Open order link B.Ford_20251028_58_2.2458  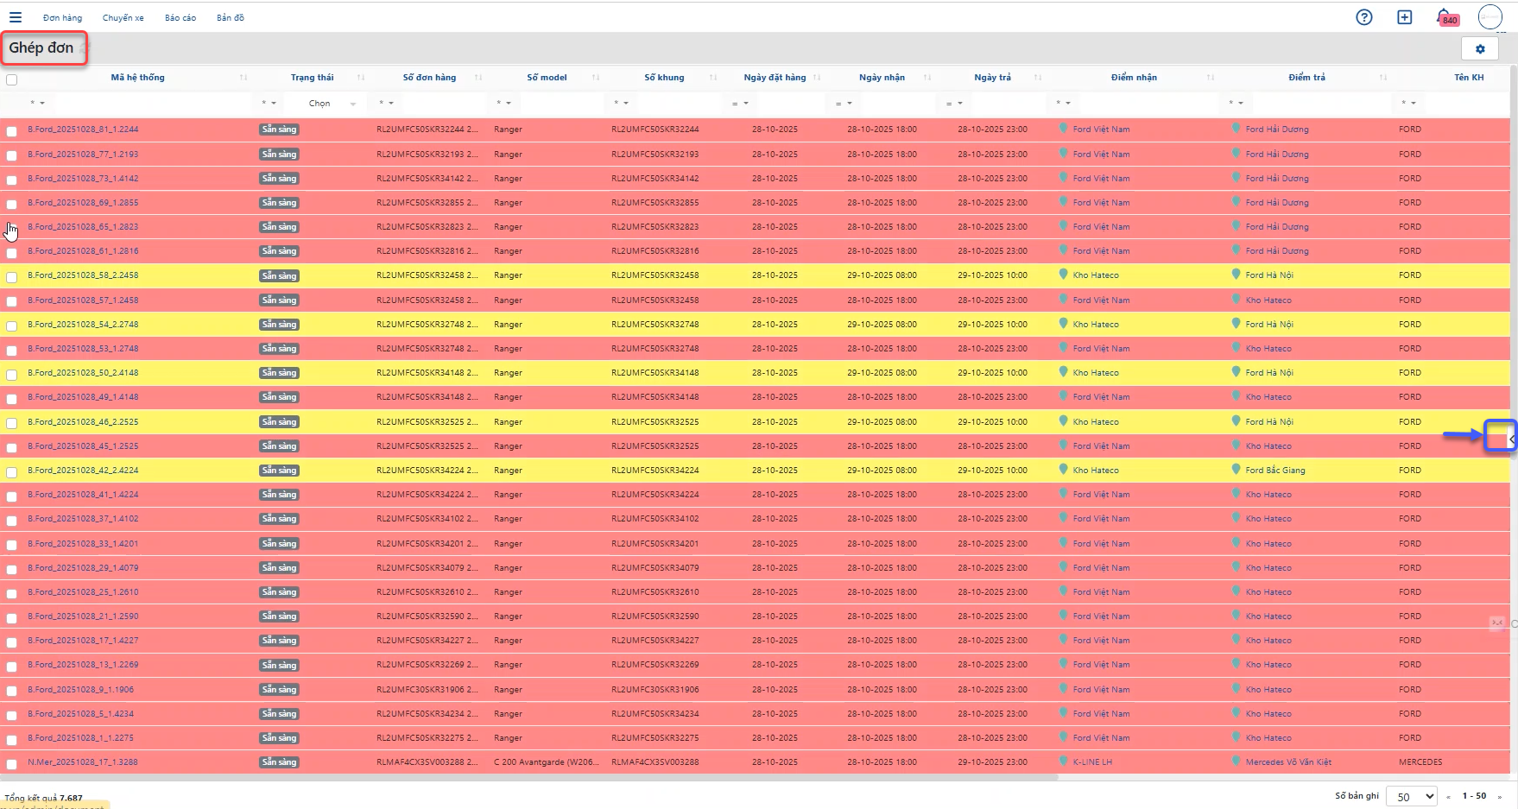pos(83,275)
